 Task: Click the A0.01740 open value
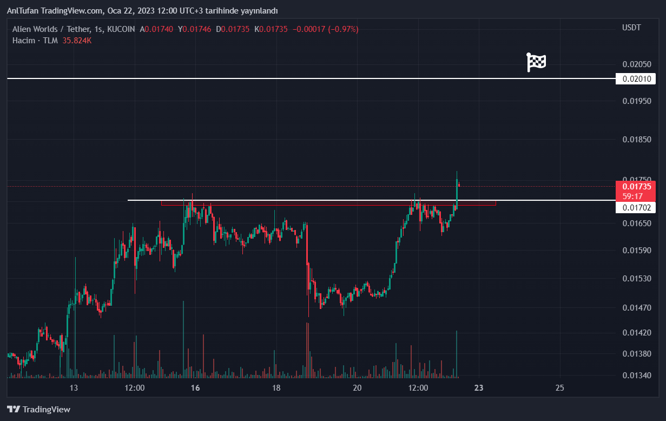[x=156, y=29]
